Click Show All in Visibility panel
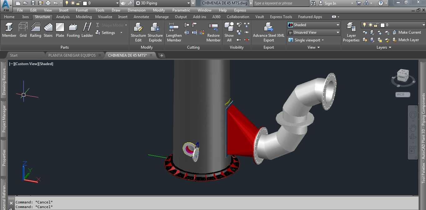Screen dimensions: 426x210 pyautogui.click(x=229, y=32)
